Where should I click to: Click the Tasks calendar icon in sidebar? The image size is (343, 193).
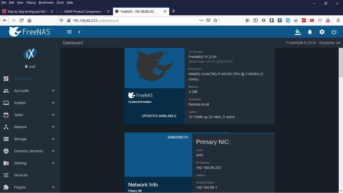coord(6,115)
